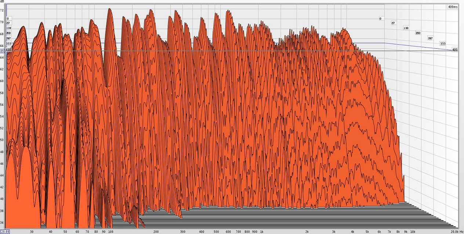This screenshot has height=234, width=464.
Task: Select the 333 marker on right time axis
Action: pyautogui.click(x=442, y=44)
